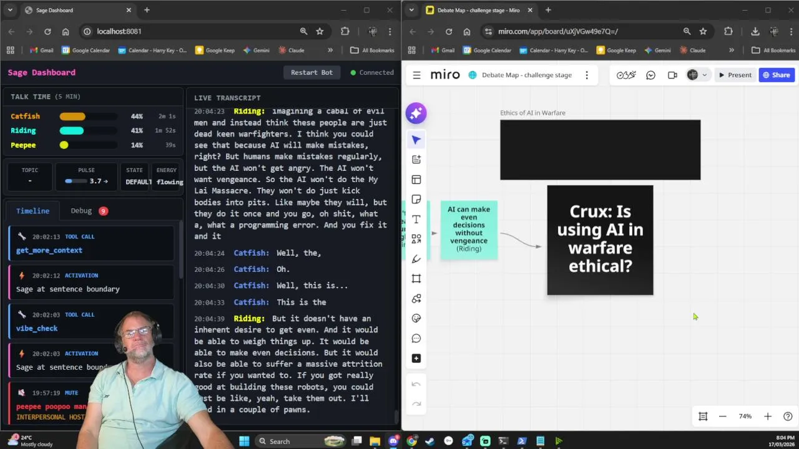
Task: Select Miro sticky note tool
Action: [416, 200]
